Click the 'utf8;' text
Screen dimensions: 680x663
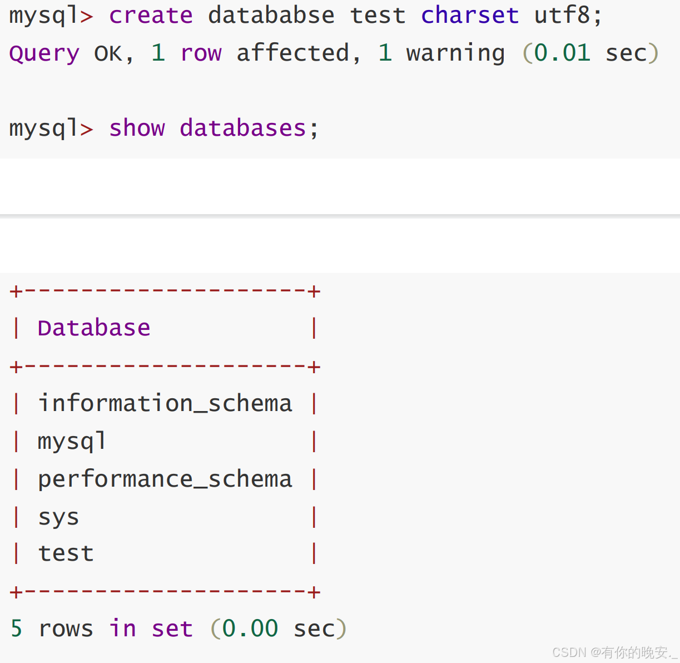(568, 16)
